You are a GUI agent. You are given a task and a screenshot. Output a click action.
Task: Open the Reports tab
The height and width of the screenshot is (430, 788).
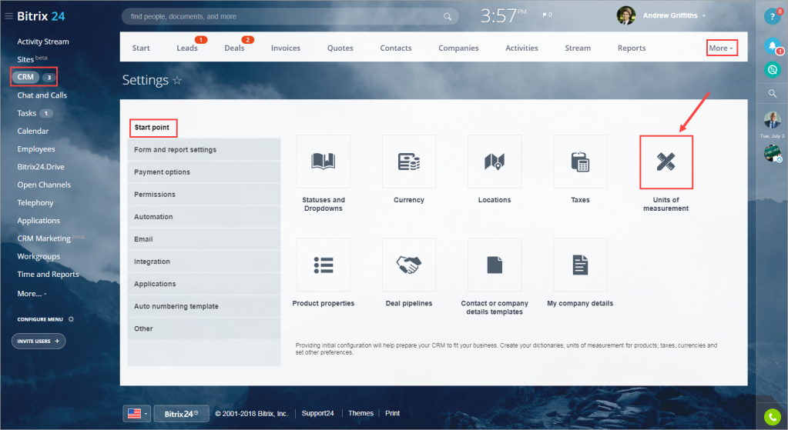tap(632, 48)
